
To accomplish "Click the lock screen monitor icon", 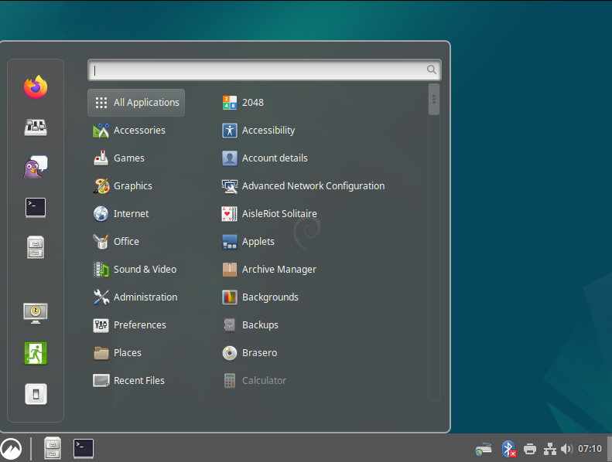I will pos(36,313).
